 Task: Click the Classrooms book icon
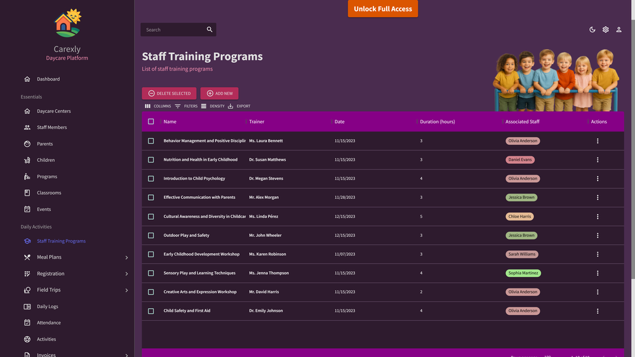pos(27,193)
